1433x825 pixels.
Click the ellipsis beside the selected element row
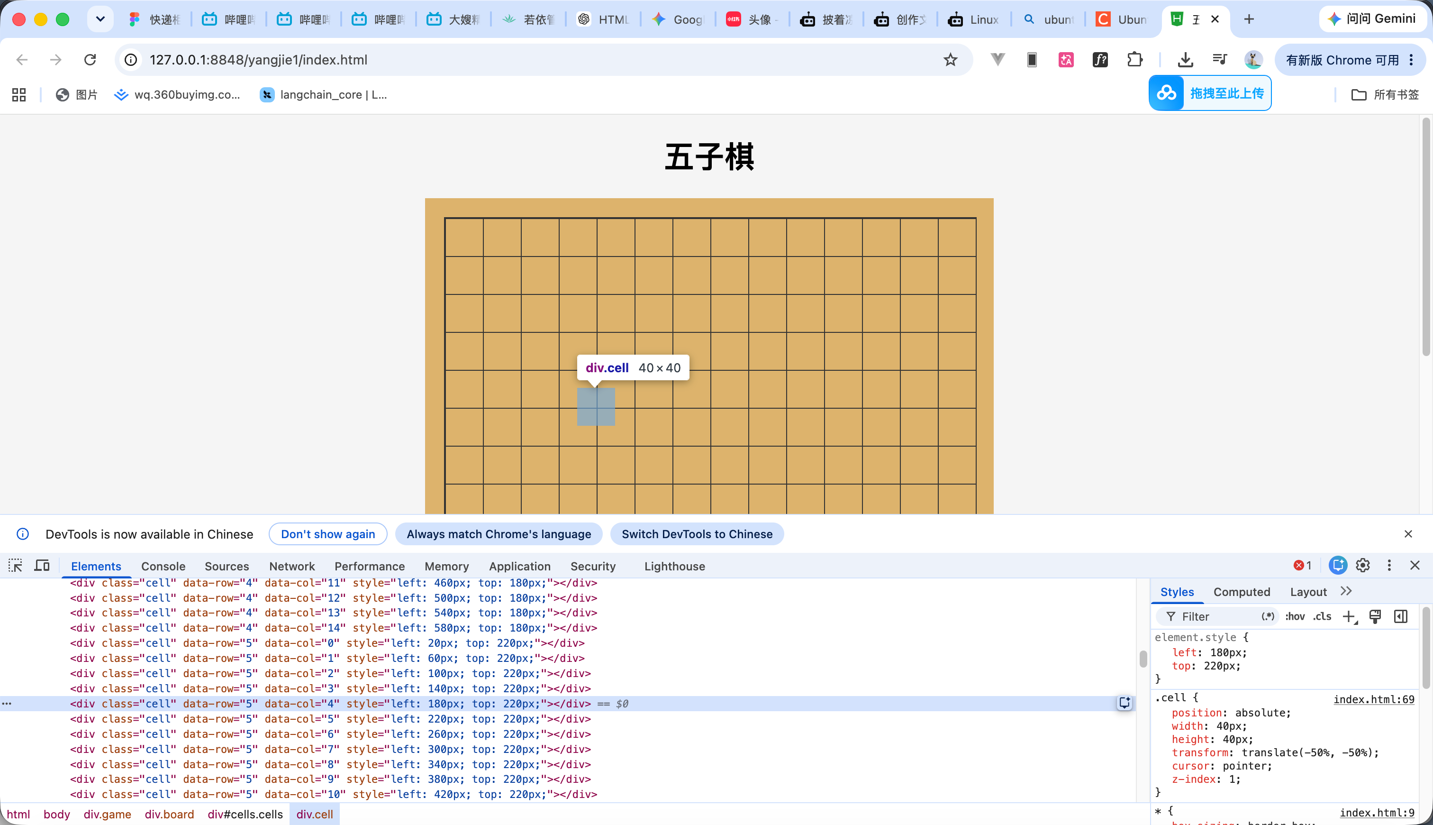pos(7,703)
